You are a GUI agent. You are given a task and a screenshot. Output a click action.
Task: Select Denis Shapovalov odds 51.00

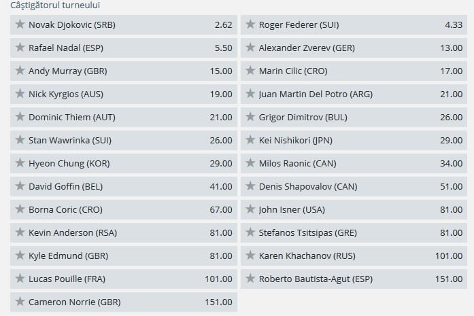coord(450,187)
